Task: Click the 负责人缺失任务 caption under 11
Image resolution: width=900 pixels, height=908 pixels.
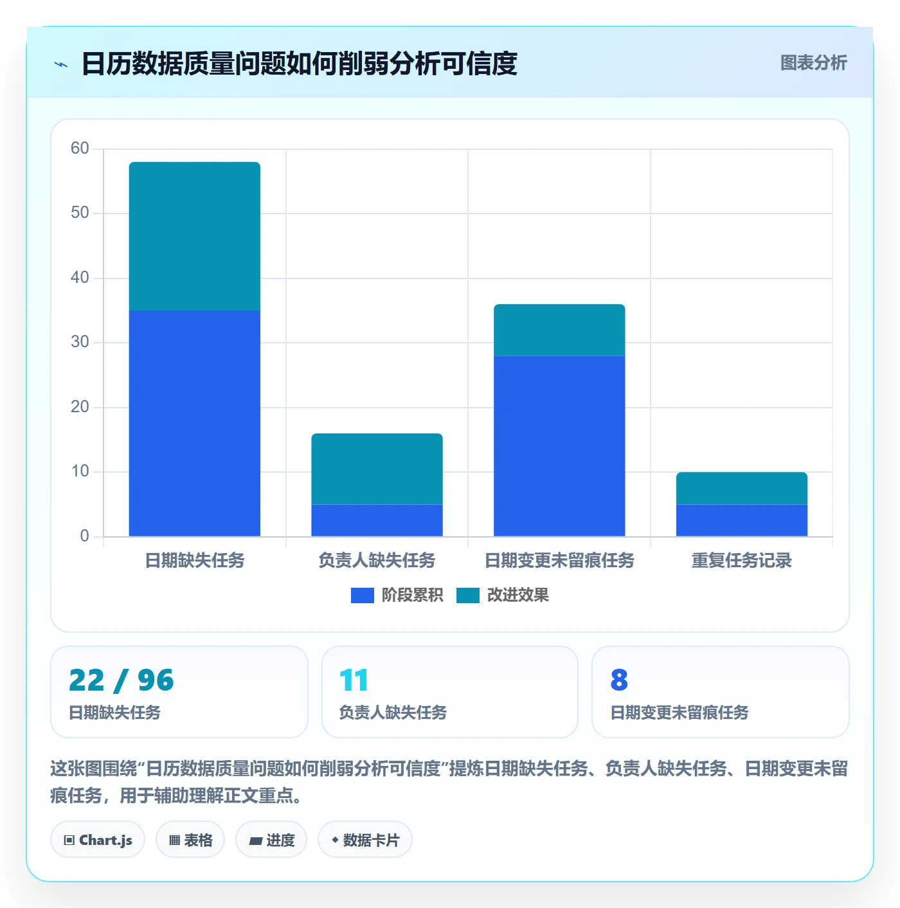Action: (x=393, y=713)
